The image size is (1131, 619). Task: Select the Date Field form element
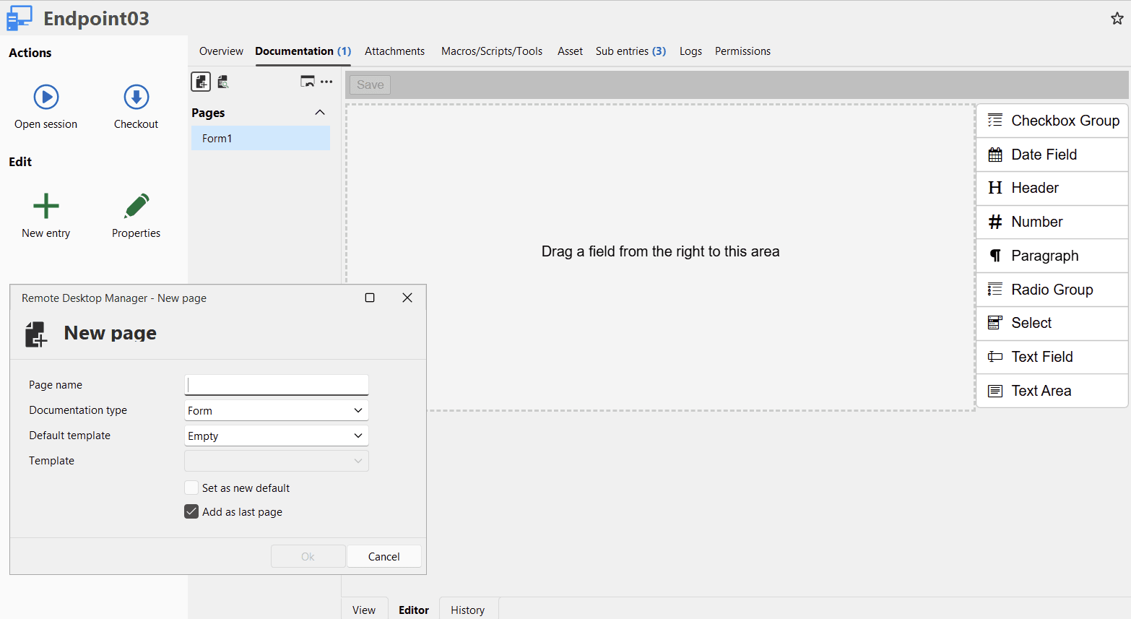coord(1052,155)
